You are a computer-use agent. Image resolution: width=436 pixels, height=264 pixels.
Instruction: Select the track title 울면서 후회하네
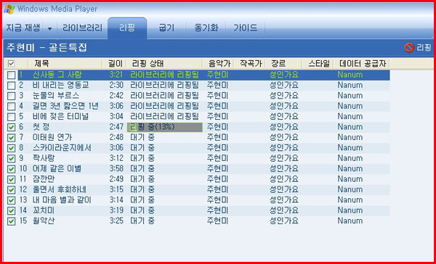[x=60, y=190]
